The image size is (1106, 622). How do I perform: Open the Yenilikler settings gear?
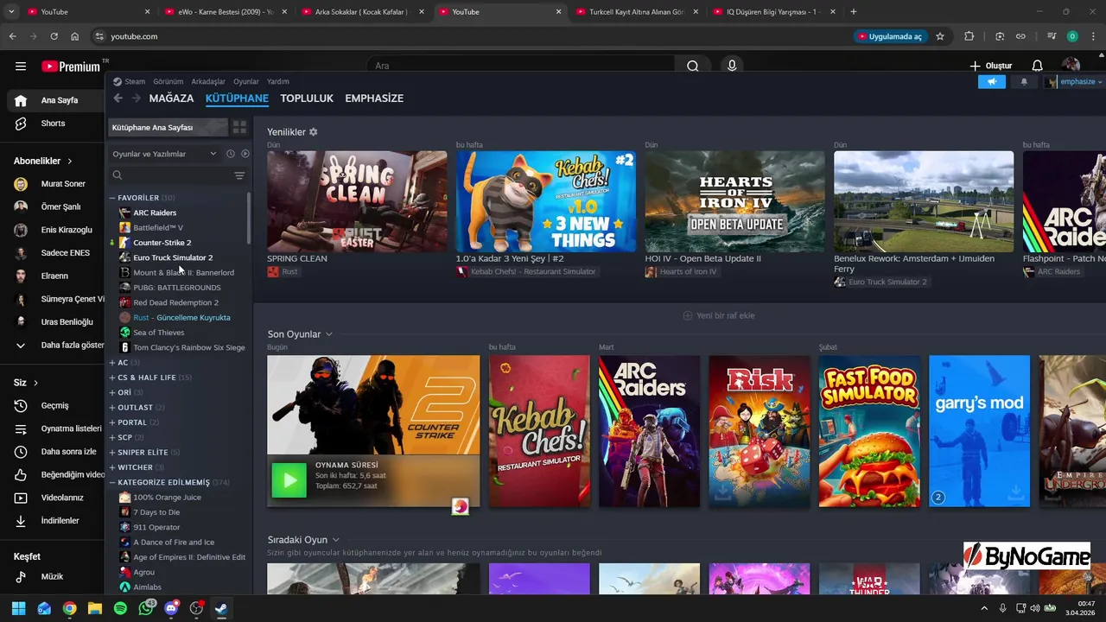[314, 132]
